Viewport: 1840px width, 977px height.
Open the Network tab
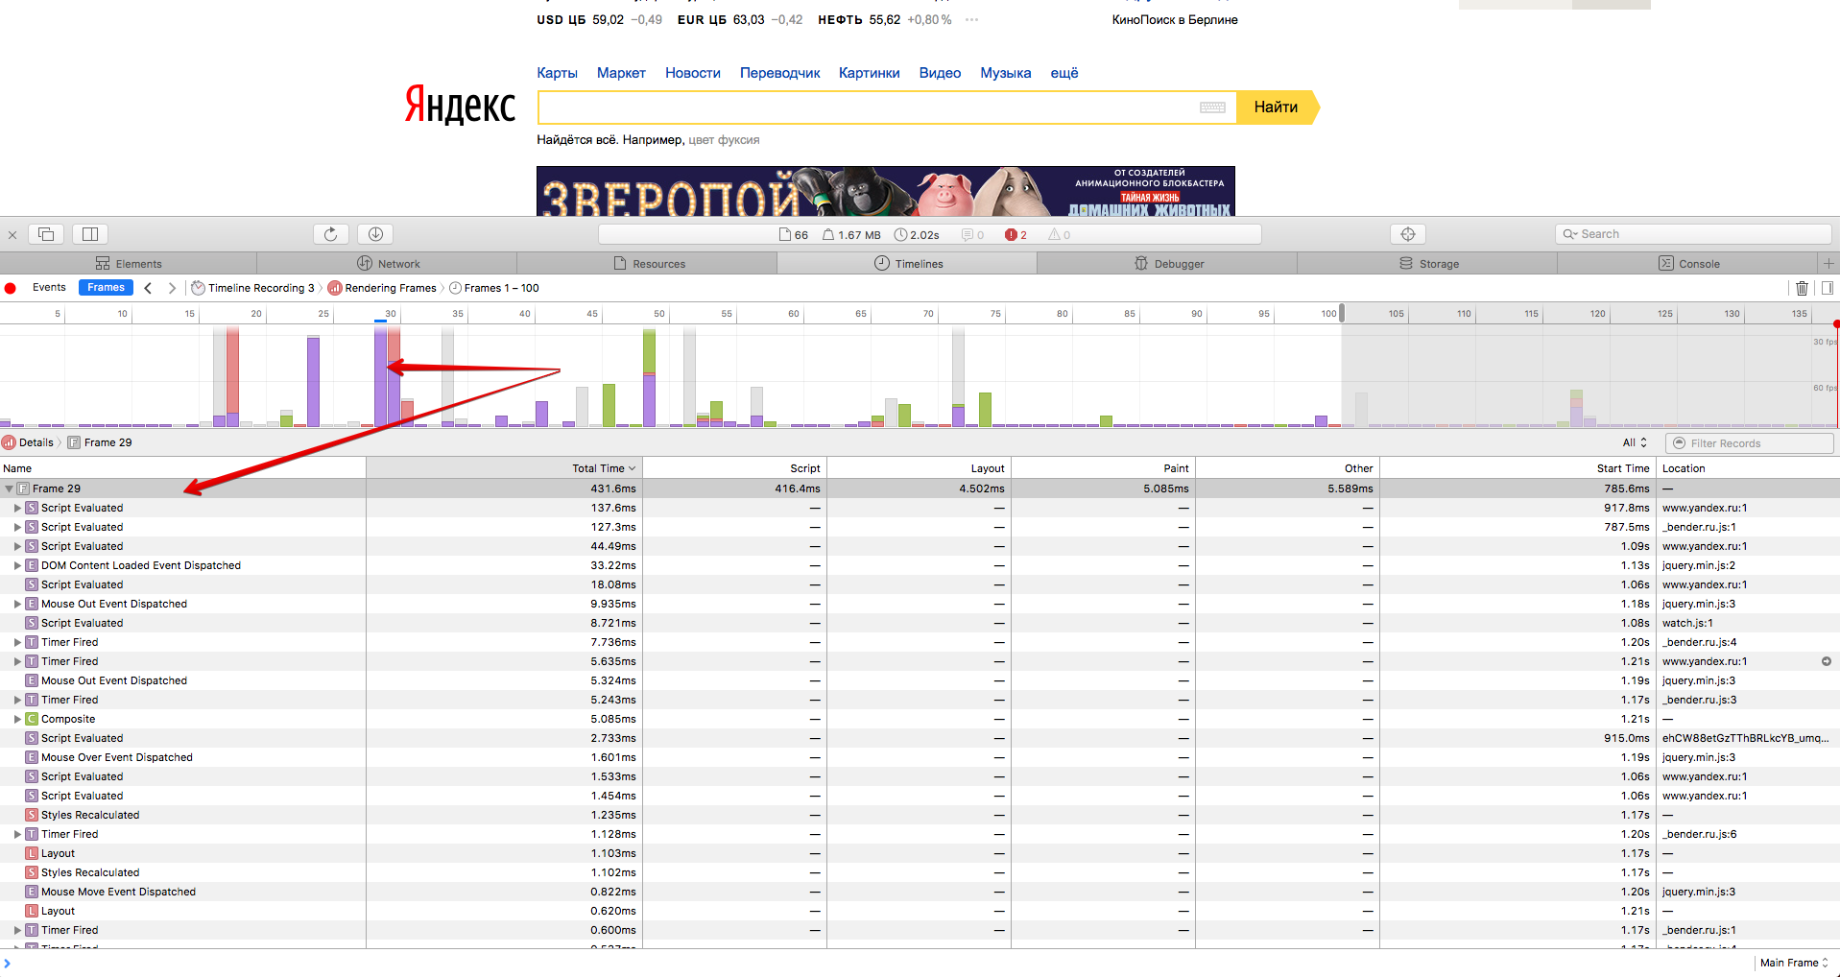click(388, 263)
